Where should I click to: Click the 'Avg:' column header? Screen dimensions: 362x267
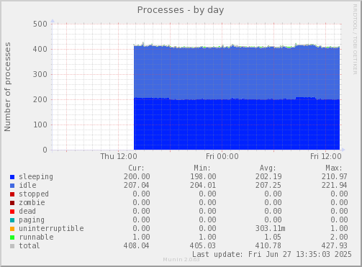(x=268, y=168)
